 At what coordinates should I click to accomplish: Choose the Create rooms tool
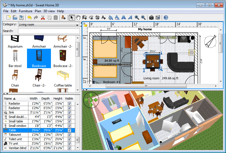point(91,18)
